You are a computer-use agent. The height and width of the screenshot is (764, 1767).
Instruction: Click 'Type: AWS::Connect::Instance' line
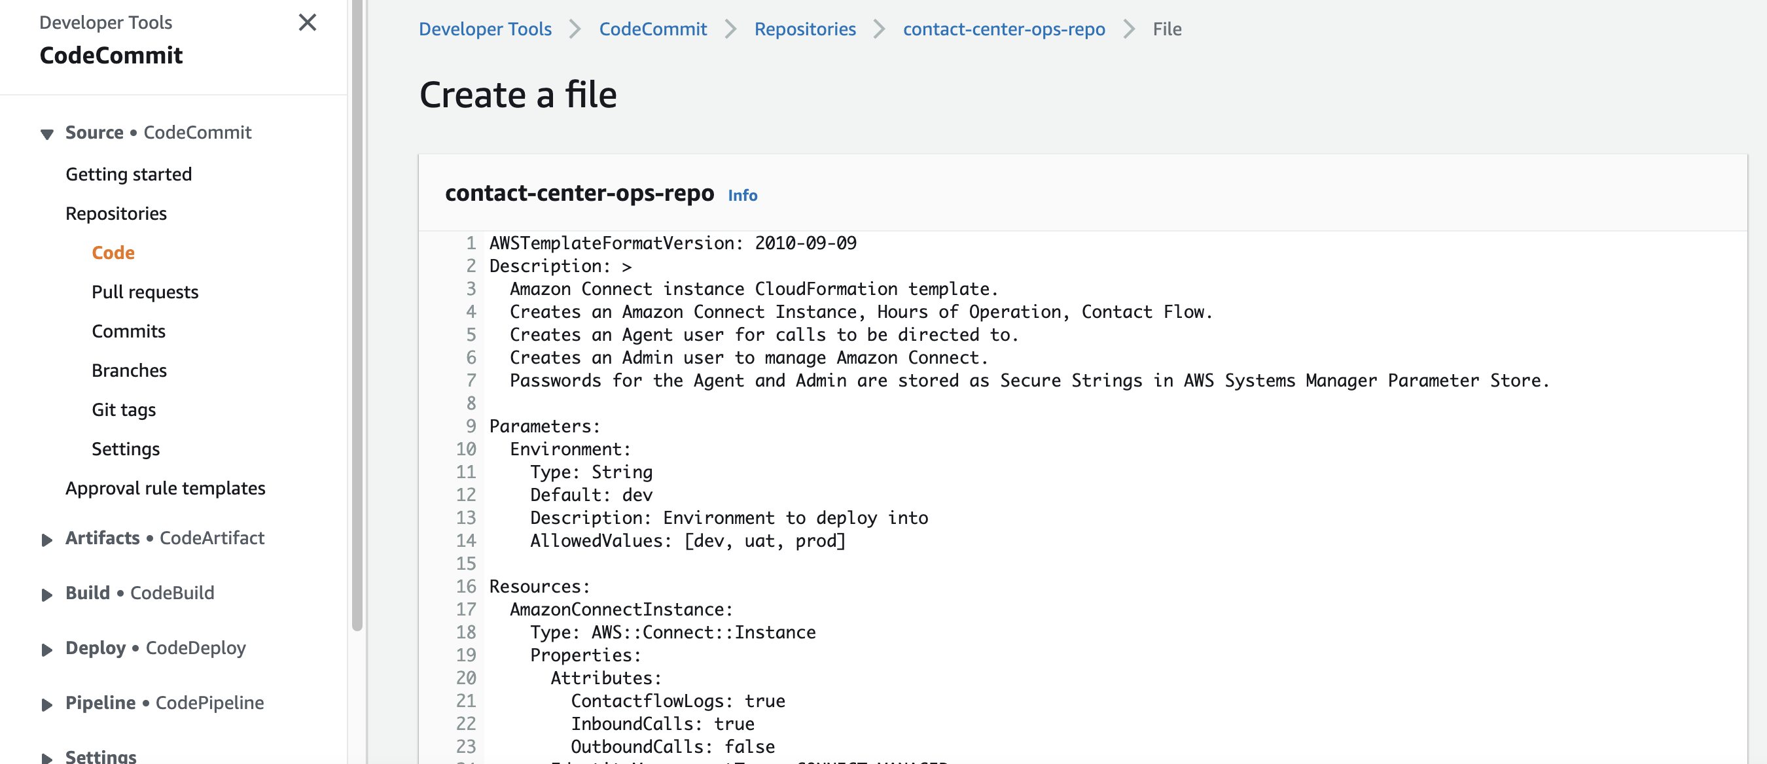pos(673,632)
